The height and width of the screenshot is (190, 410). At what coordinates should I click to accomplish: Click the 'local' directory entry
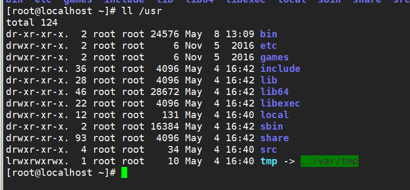(x=274, y=114)
